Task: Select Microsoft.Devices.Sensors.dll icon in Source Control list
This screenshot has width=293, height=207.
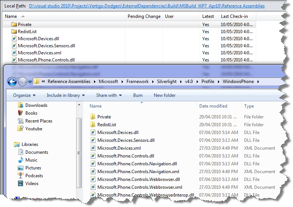Action: tap(14, 46)
